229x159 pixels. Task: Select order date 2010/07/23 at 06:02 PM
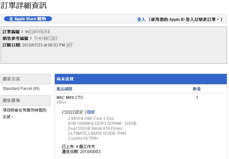coord(43,45)
